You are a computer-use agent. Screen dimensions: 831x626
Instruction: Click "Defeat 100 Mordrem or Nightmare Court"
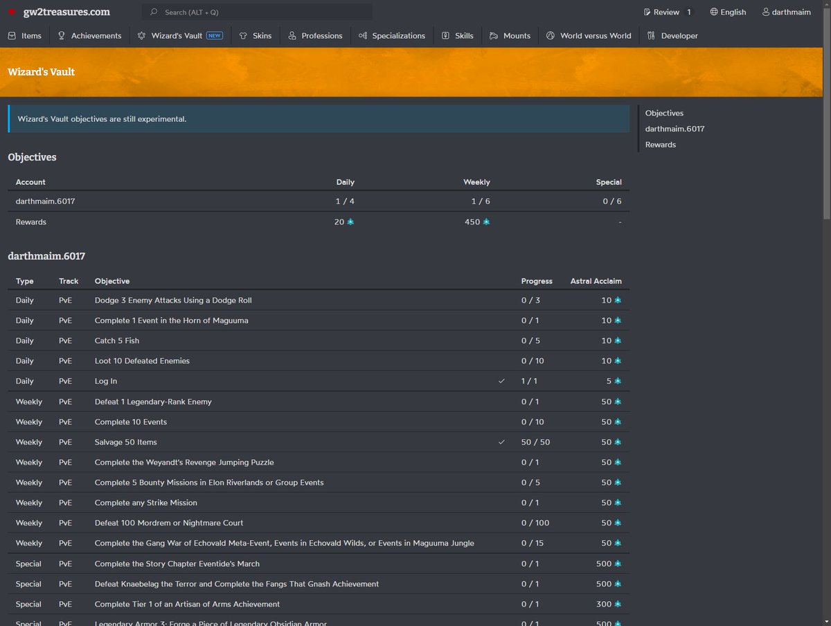click(169, 523)
